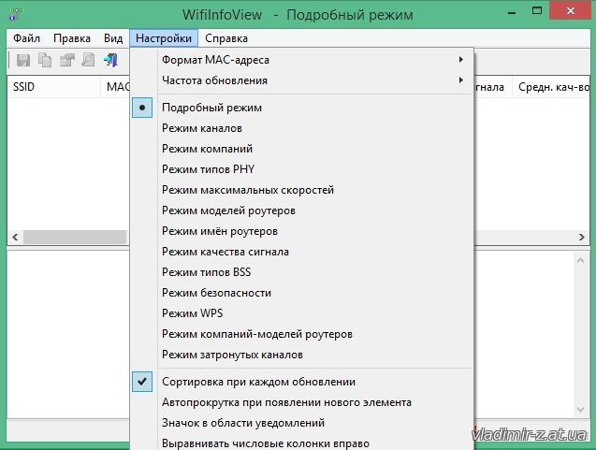Image resolution: width=596 pixels, height=450 pixels.
Task: Toggle Выравнивать числовые колонки вправо
Action: coord(301,443)
